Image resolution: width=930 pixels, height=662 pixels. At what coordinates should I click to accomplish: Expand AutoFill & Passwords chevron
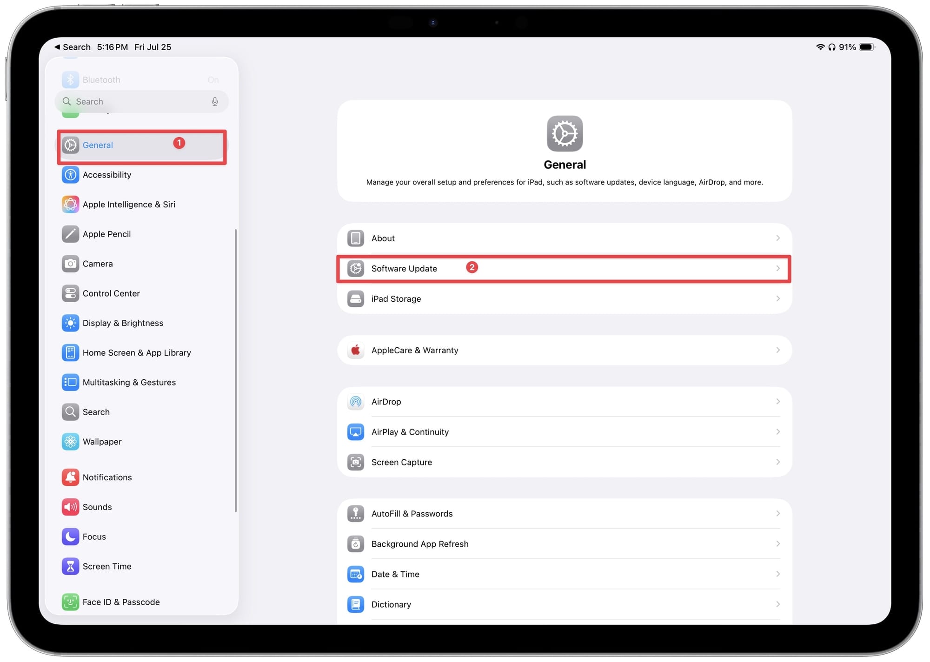pyautogui.click(x=778, y=514)
